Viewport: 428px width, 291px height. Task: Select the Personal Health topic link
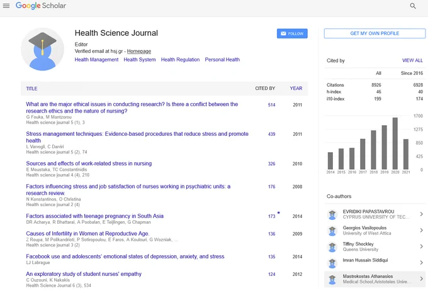222,60
